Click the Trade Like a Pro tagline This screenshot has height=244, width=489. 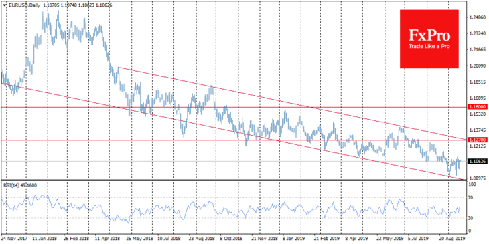tap(429, 47)
